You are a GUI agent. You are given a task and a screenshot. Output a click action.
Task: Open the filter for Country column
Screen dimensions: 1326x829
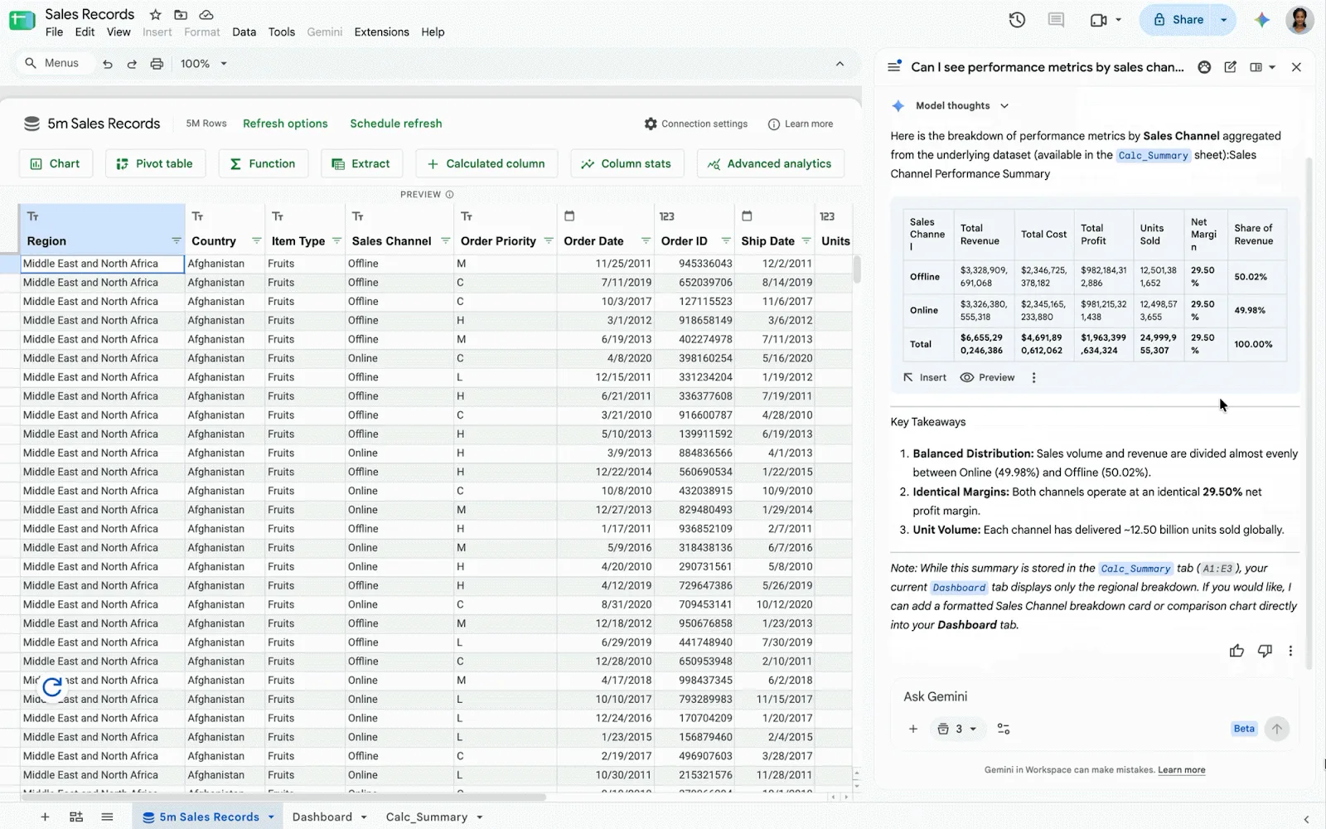(256, 241)
